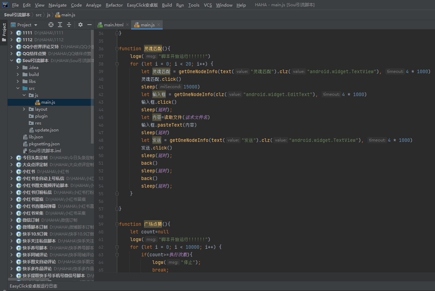435x291 pixels.
Task: Select the 快手提取快手号手机号微信号脚本 row
Action: pyautogui.click(x=51, y=276)
